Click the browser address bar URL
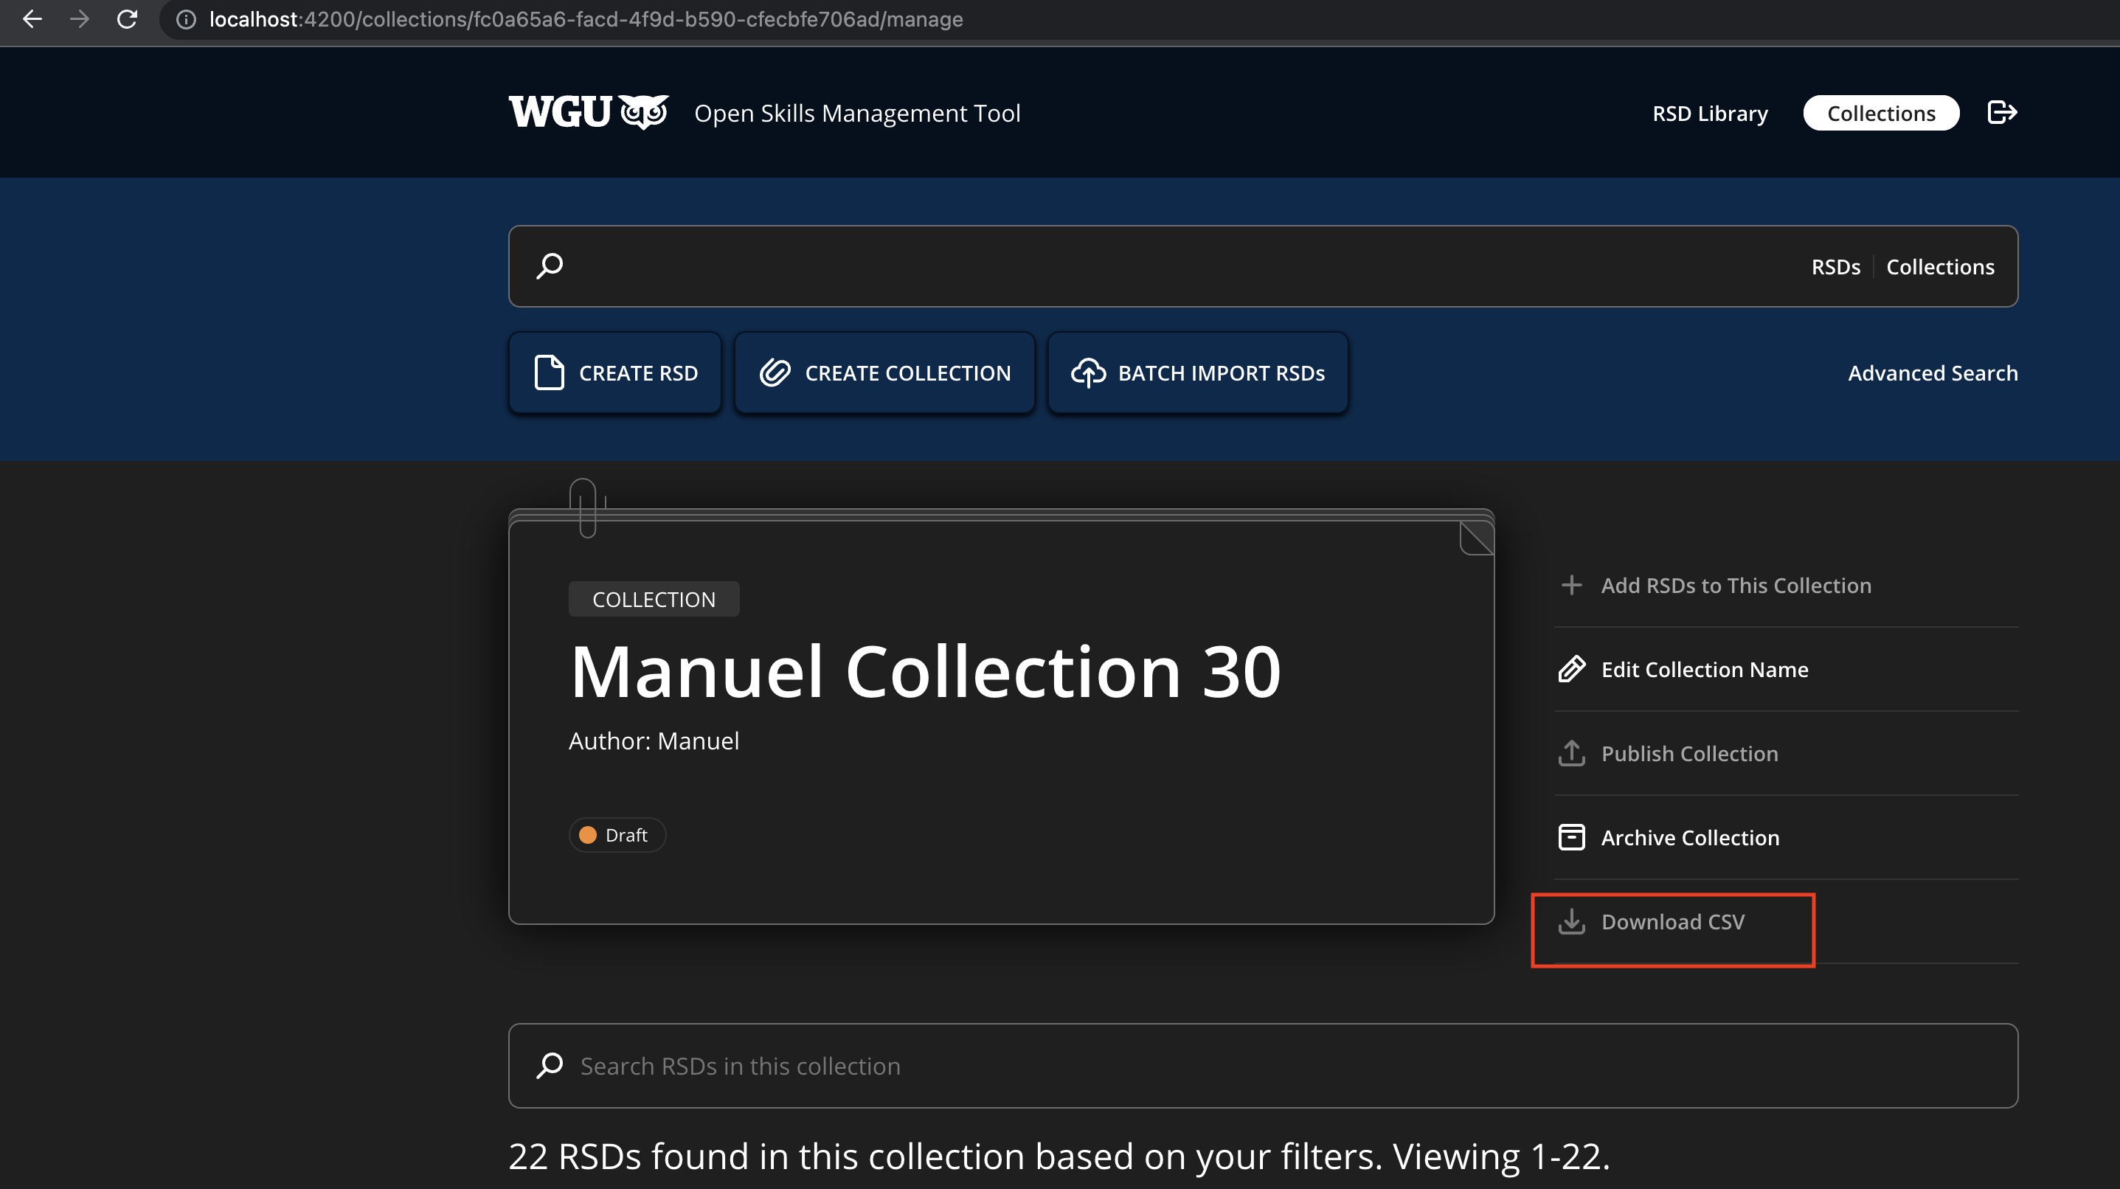 pos(585,19)
